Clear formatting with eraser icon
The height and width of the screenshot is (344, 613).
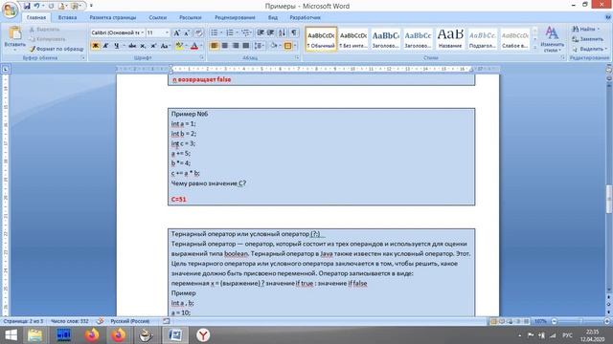(x=199, y=32)
